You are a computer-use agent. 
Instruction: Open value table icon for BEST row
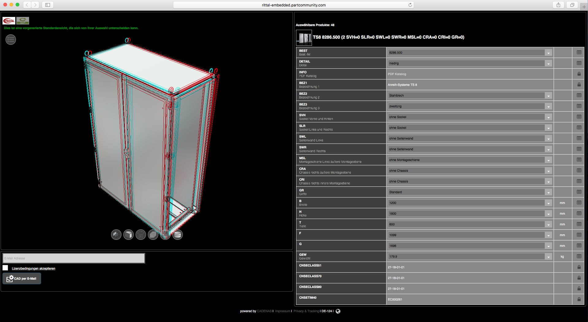(579, 52)
